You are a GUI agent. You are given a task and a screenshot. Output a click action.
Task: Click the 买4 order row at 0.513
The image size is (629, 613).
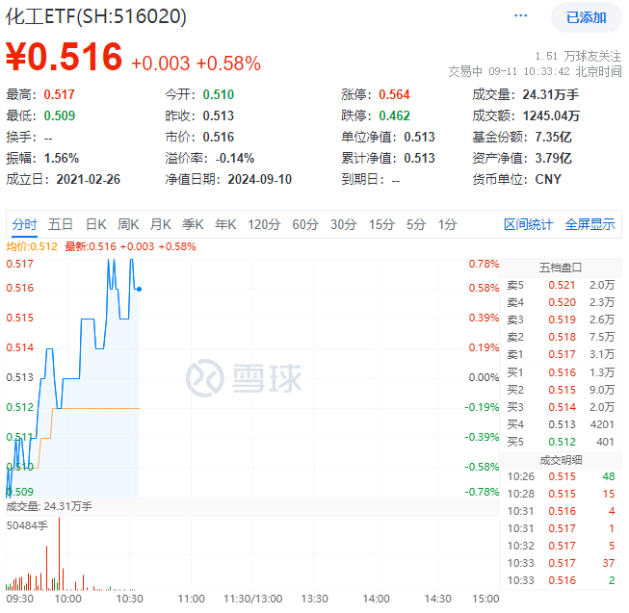click(561, 424)
